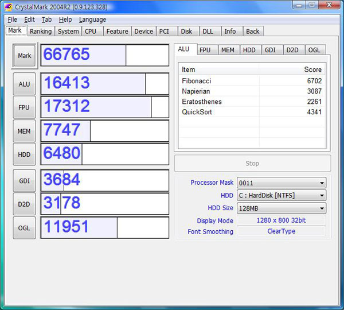
Task: Run the HDD benchmark button
Action: click(x=24, y=154)
